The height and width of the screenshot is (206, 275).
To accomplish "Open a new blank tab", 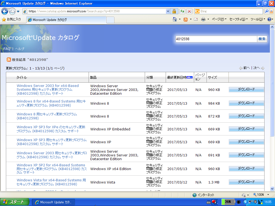I will (x=110, y=20).
